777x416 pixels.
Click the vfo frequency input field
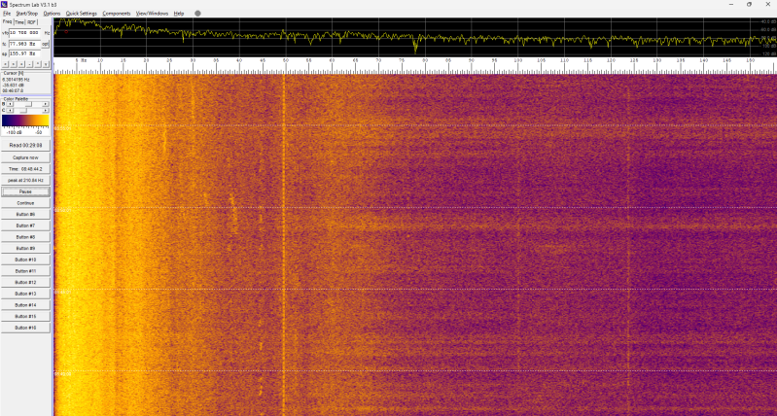coord(24,33)
